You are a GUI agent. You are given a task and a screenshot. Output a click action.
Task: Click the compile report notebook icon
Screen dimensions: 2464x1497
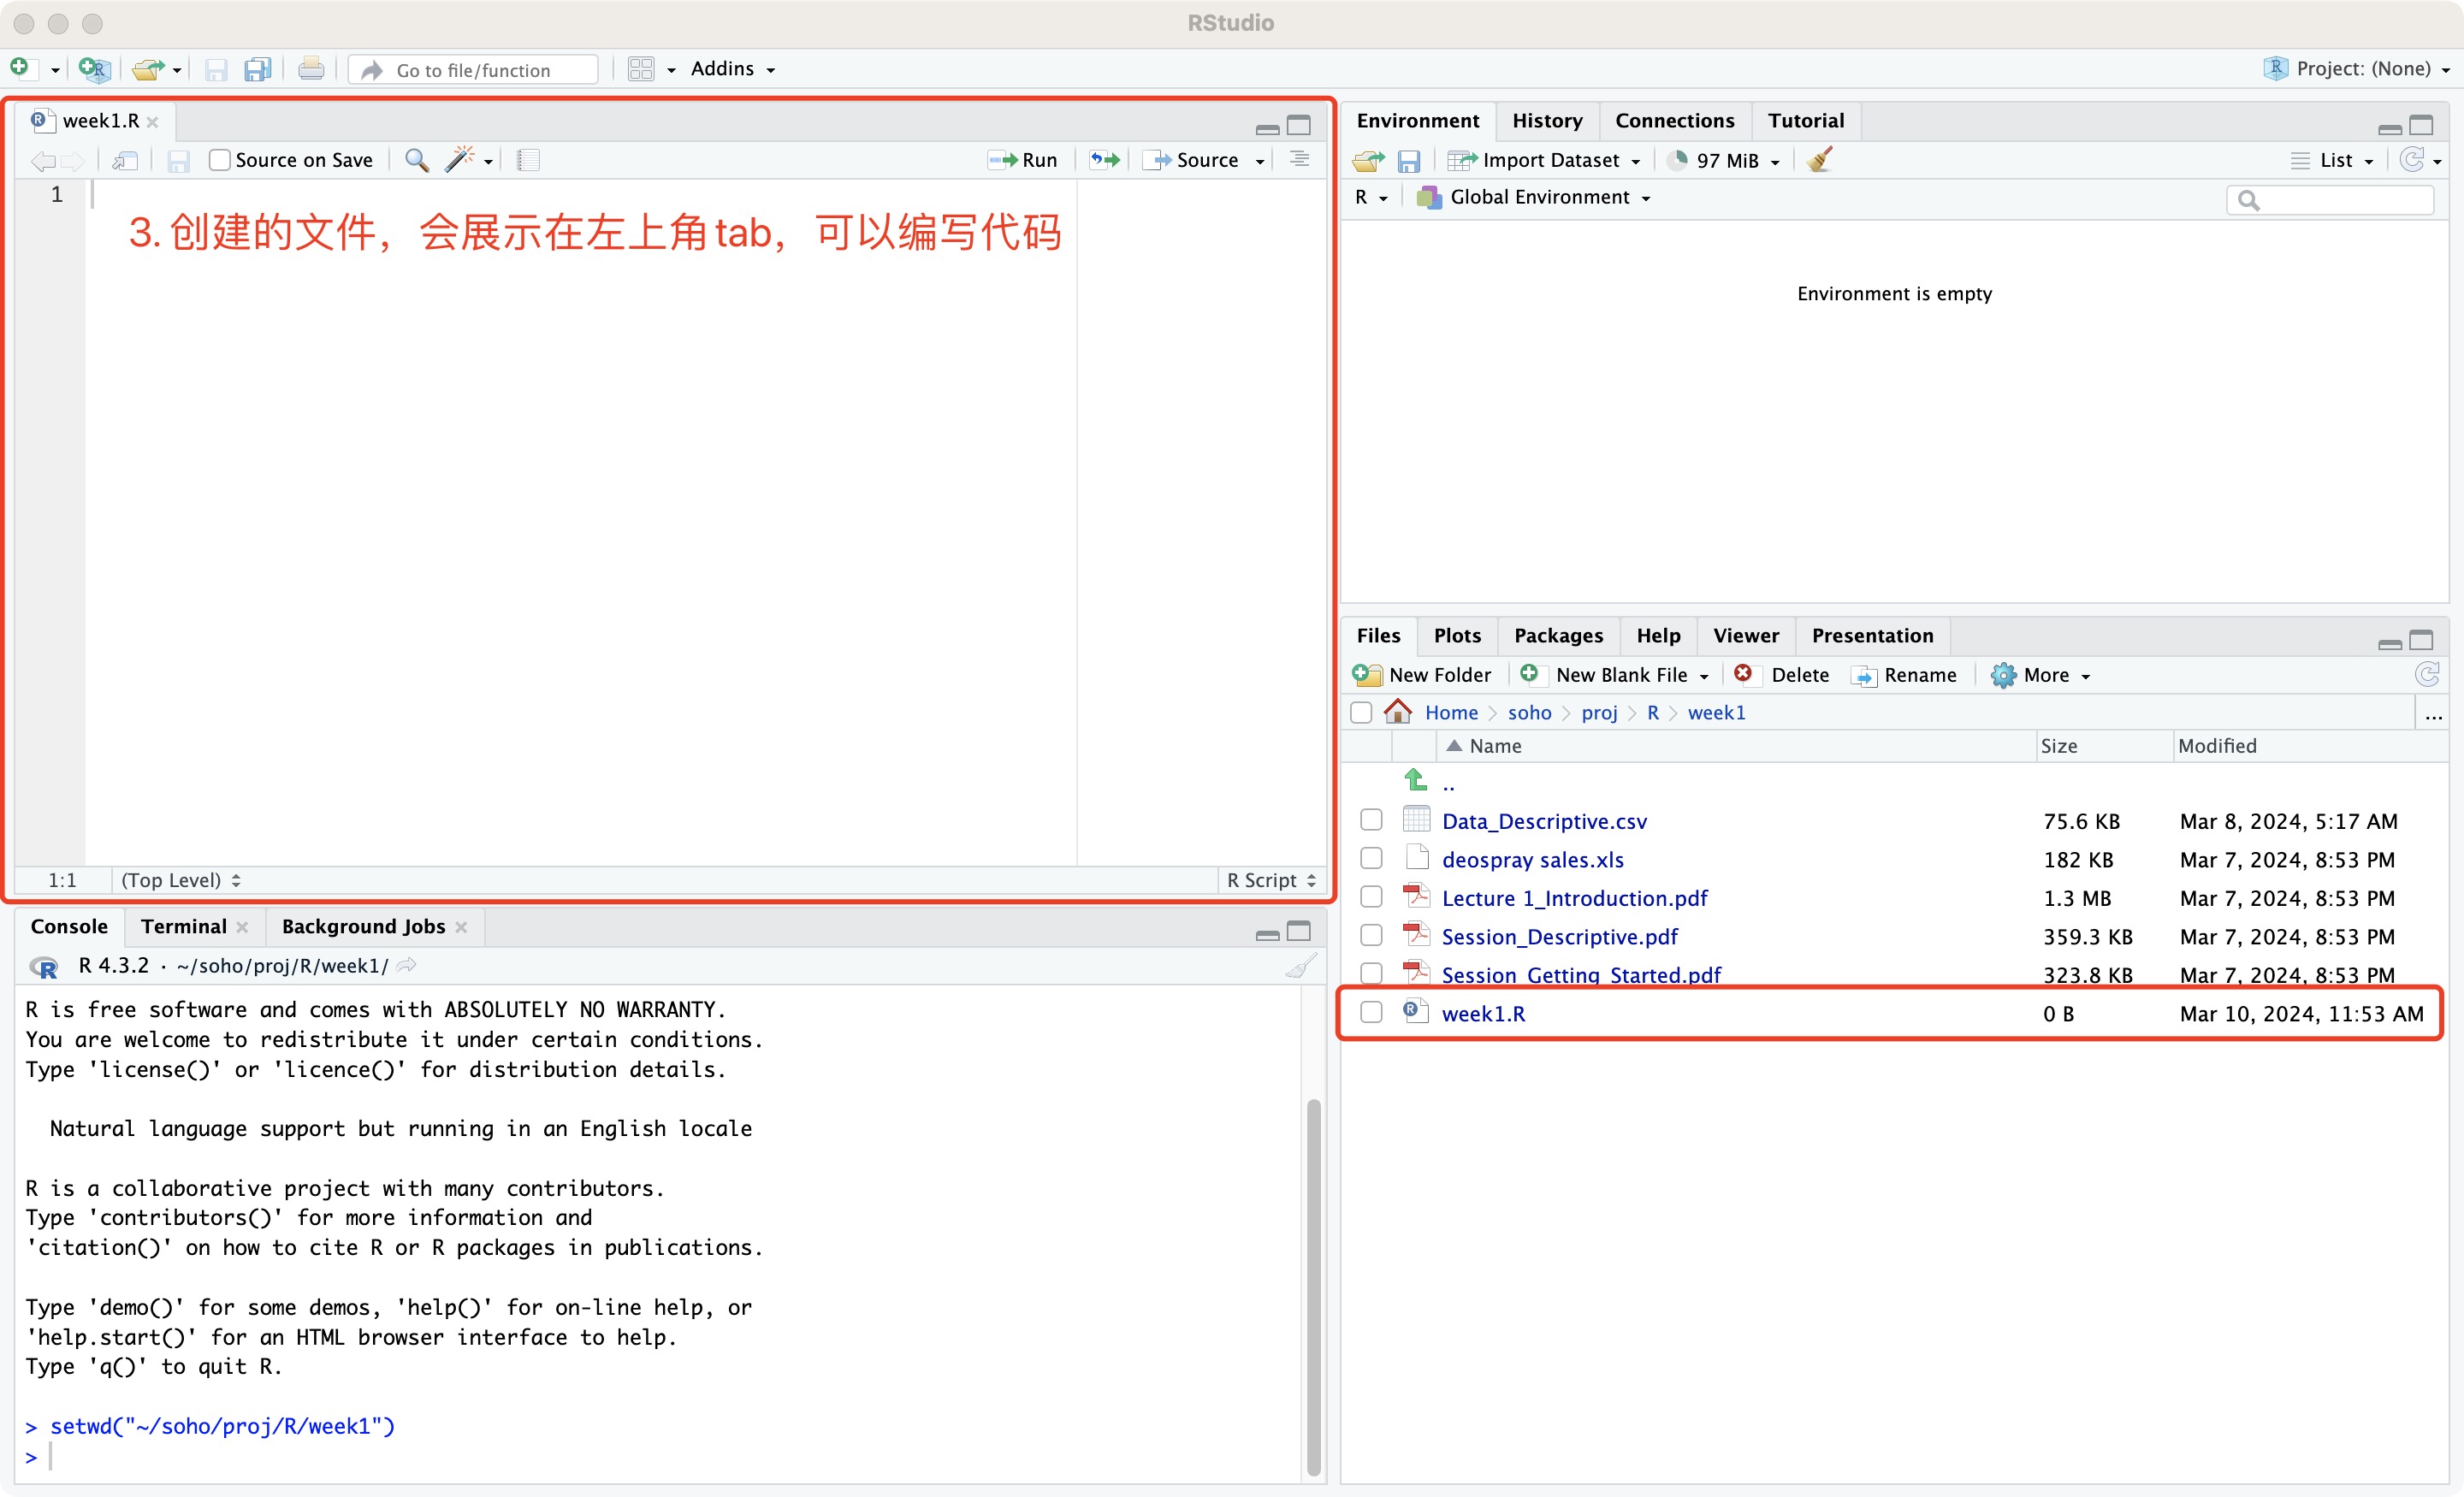528,160
